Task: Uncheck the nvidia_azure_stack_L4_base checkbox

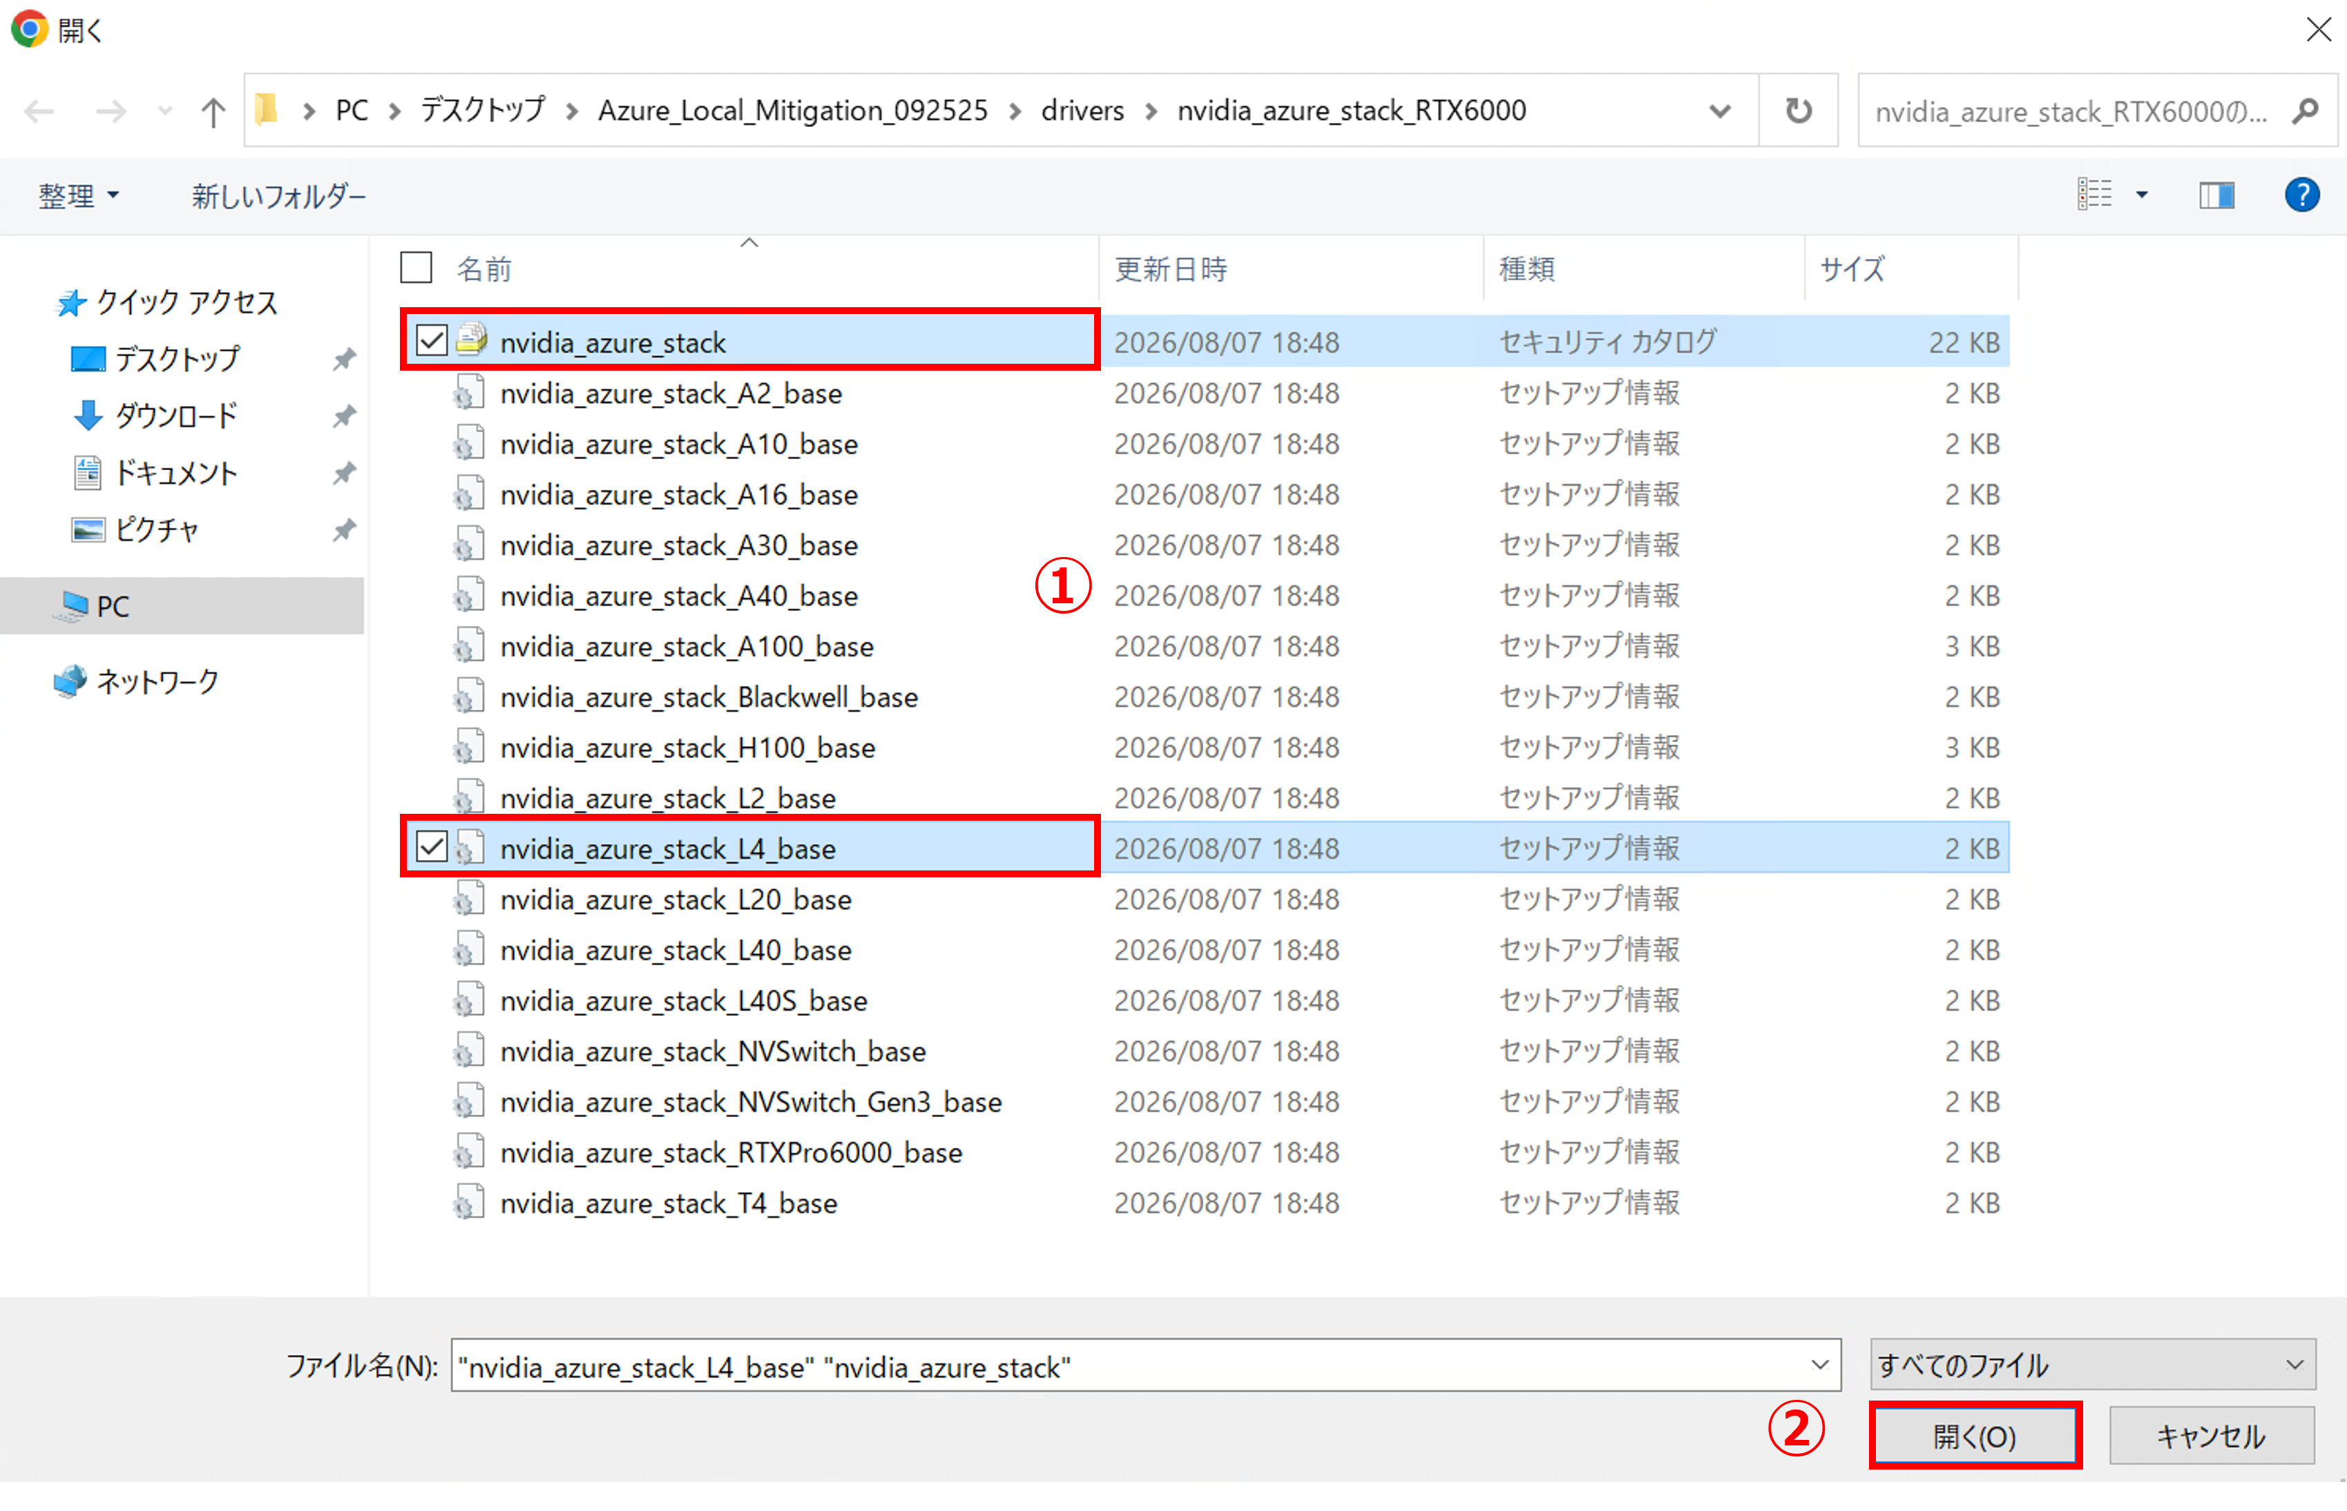Action: (x=432, y=847)
